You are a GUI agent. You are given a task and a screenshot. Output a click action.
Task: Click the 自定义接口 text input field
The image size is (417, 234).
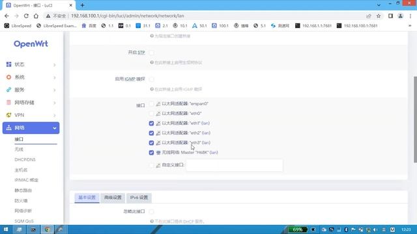(x=235, y=165)
